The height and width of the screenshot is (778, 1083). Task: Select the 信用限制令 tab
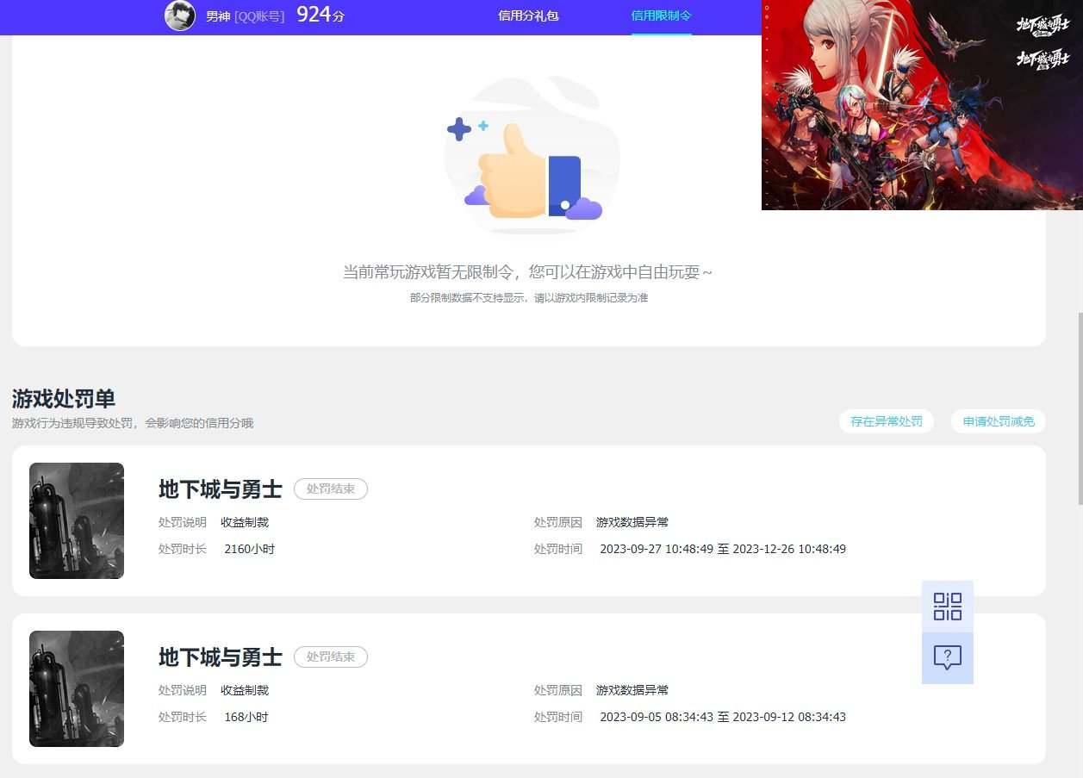(661, 16)
